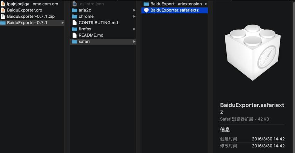This screenshot has width=295, height=153.
Task: Select the CONTRIBUTING.md document icon
Action: (75, 23)
